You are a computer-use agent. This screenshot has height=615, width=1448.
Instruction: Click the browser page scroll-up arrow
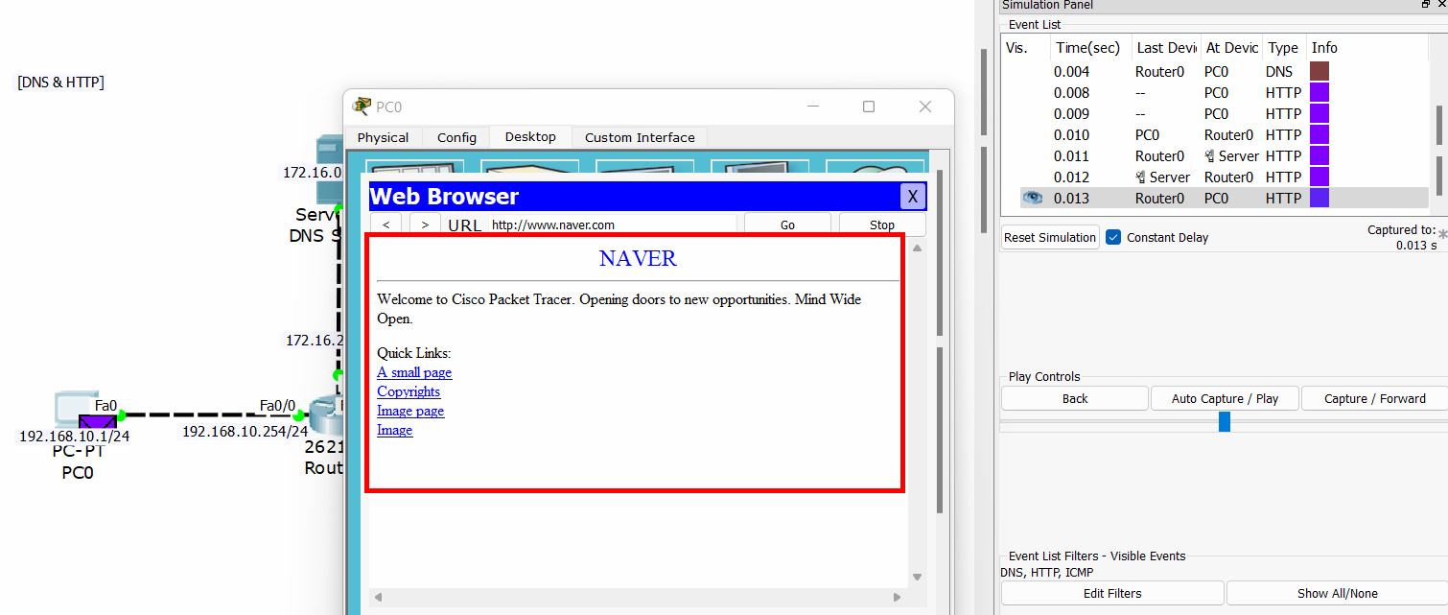click(x=917, y=248)
